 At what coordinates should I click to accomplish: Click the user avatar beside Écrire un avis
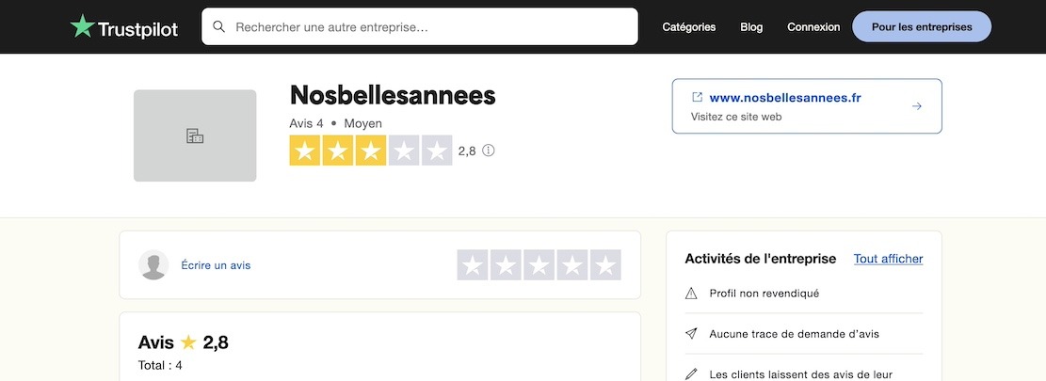click(x=153, y=265)
